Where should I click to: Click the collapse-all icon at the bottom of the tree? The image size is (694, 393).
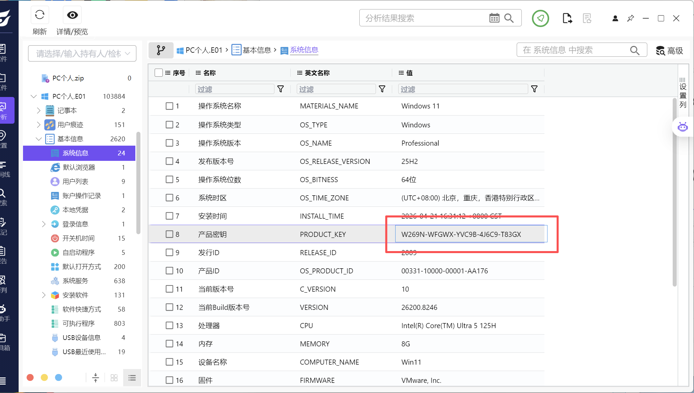(96, 377)
